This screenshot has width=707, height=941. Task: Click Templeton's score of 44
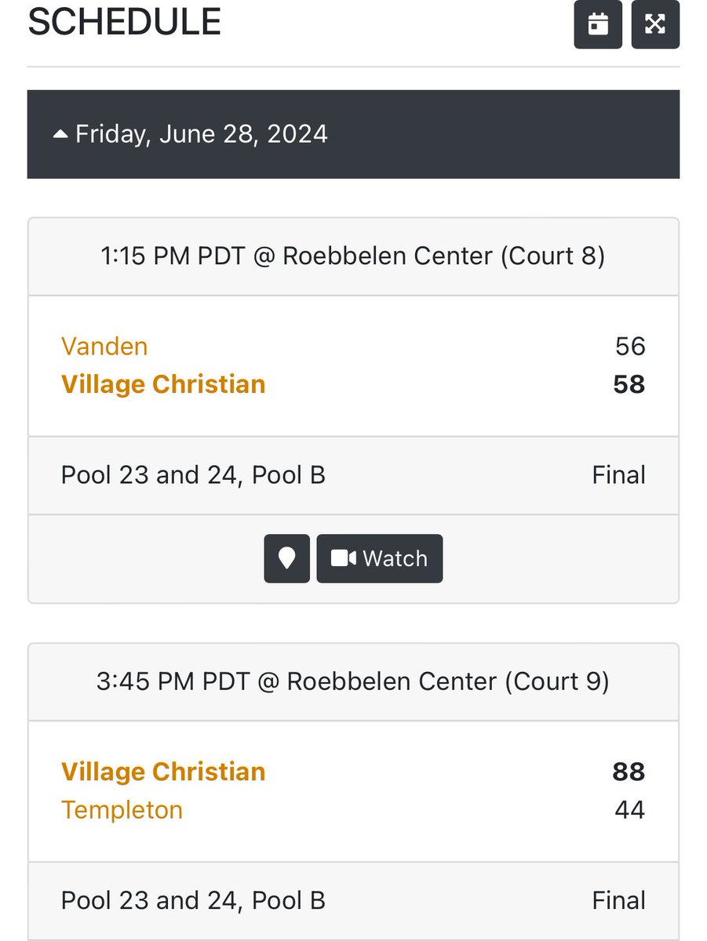630,810
